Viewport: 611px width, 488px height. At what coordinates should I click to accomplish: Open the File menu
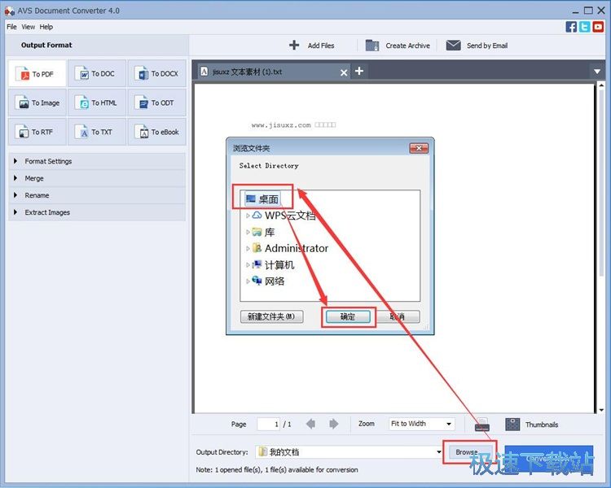11,27
